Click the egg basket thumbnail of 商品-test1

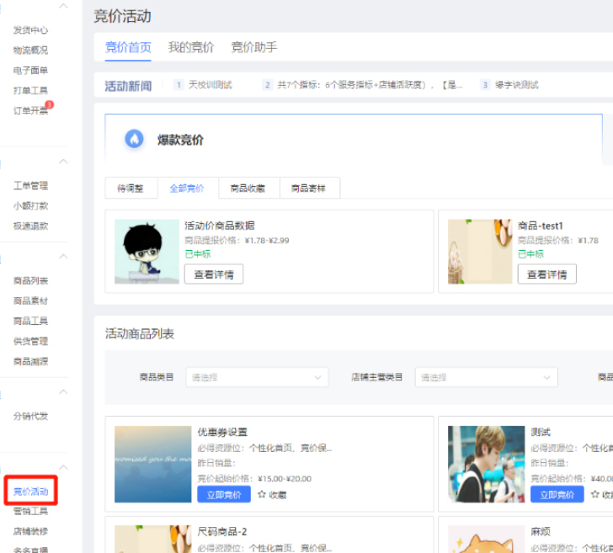point(480,252)
